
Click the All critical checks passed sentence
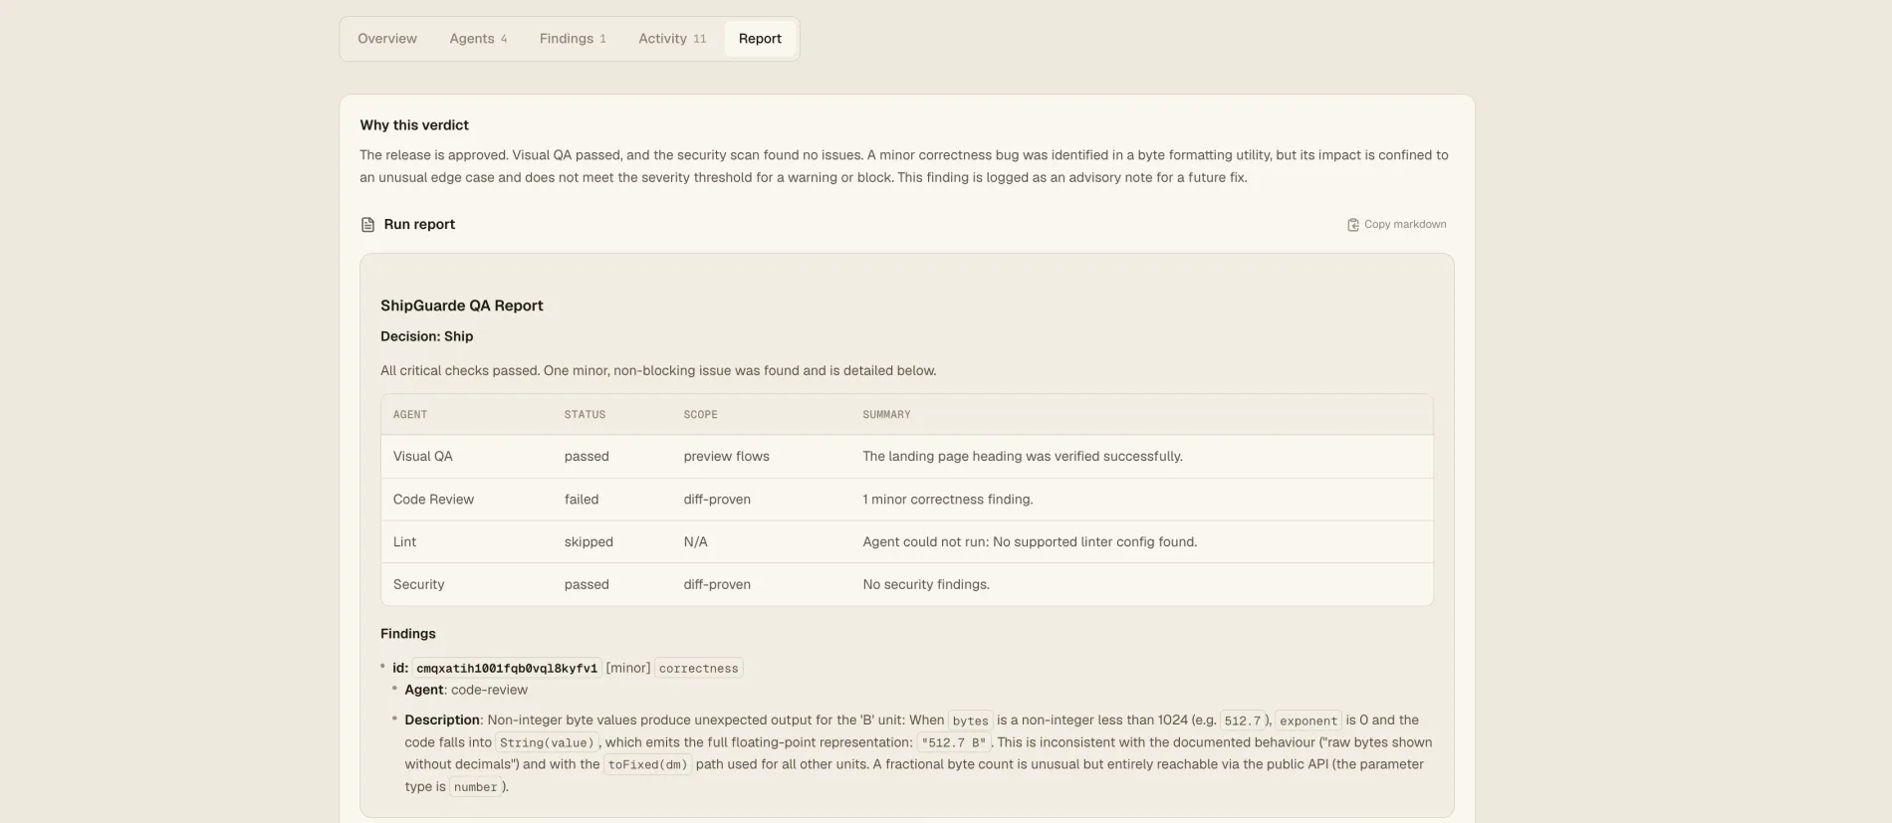point(658,371)
